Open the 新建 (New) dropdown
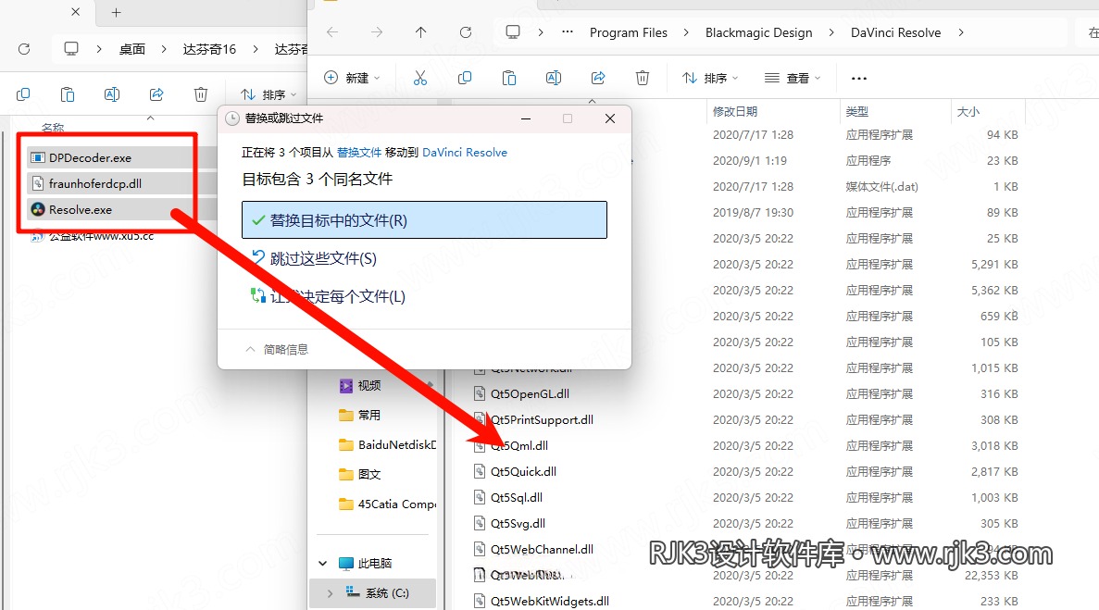Screen dimensions: 1099x610 pos(352,78)
